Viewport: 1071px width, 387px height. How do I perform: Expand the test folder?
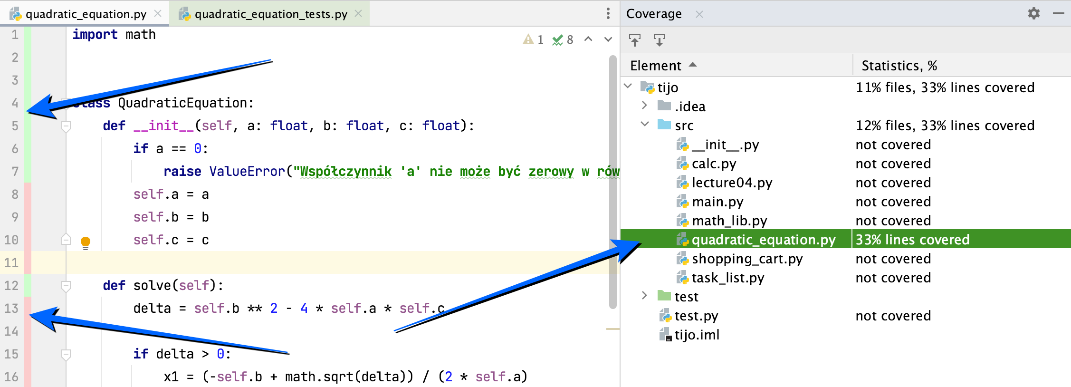click(644, 296)
